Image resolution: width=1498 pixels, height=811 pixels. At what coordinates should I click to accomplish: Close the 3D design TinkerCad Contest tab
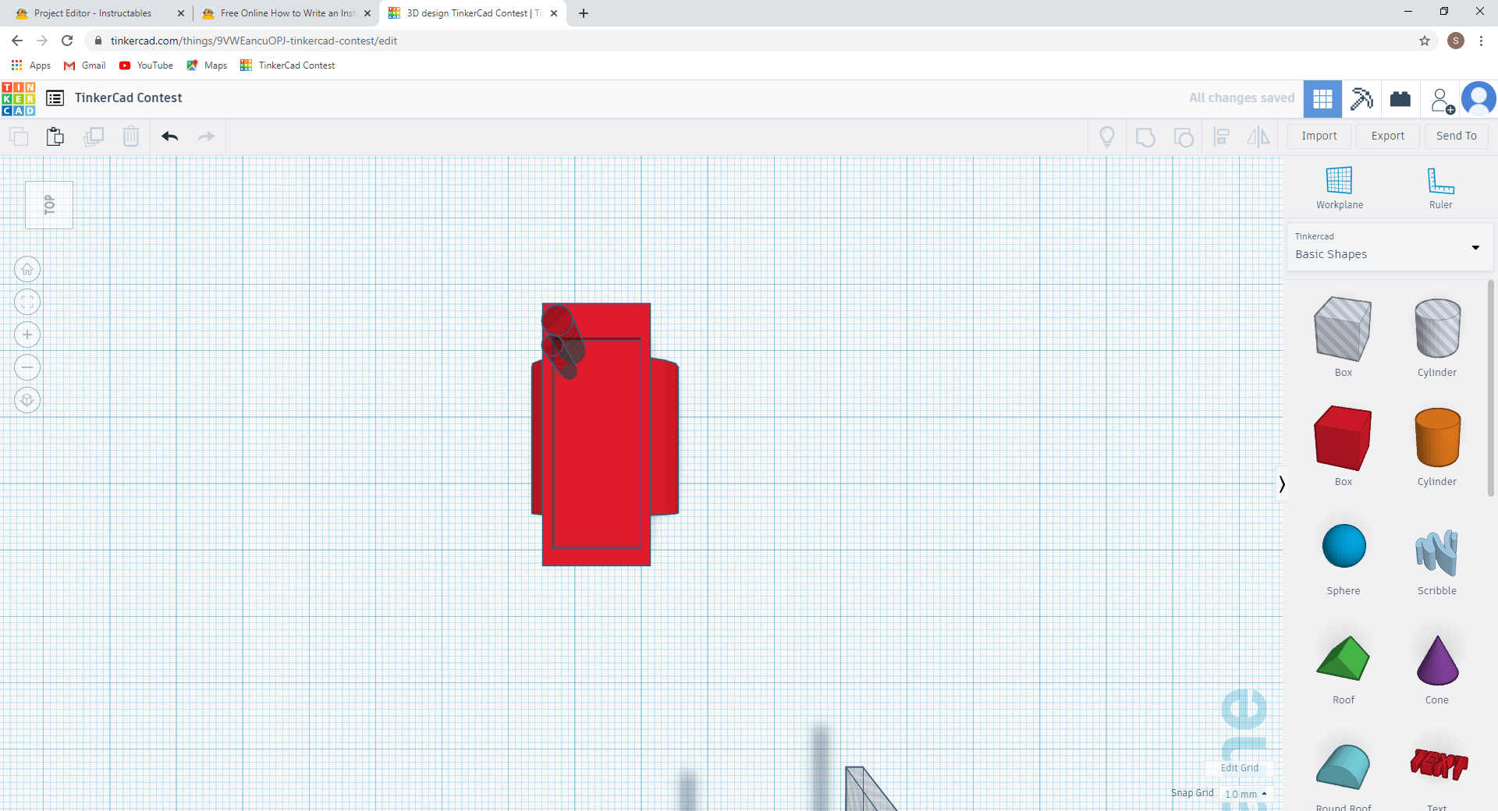[554, 13]
